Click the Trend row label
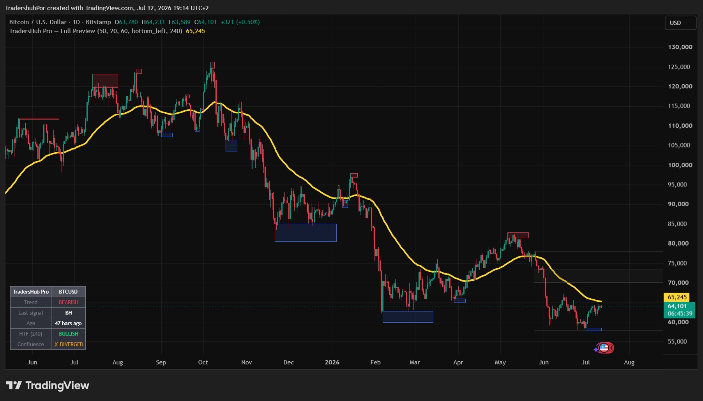The width and height of the screenshot is (703, 401). click(31, 302)
